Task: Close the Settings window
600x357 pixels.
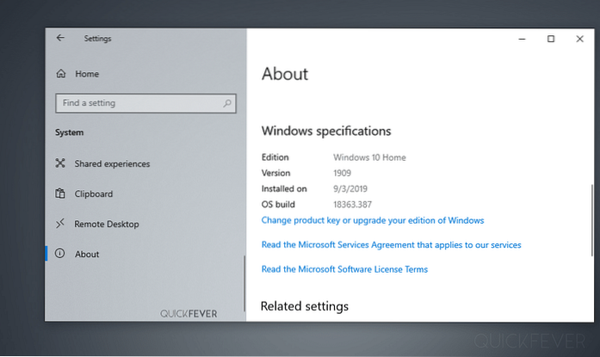Action: [x=580, y=39]
